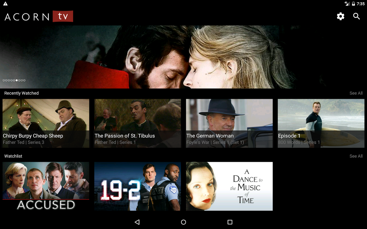Tap the Android back navigation button
367x229 pixels.
[x=137, y=222]
